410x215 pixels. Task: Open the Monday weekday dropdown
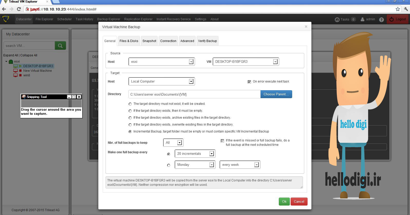(x=195, y=165)
